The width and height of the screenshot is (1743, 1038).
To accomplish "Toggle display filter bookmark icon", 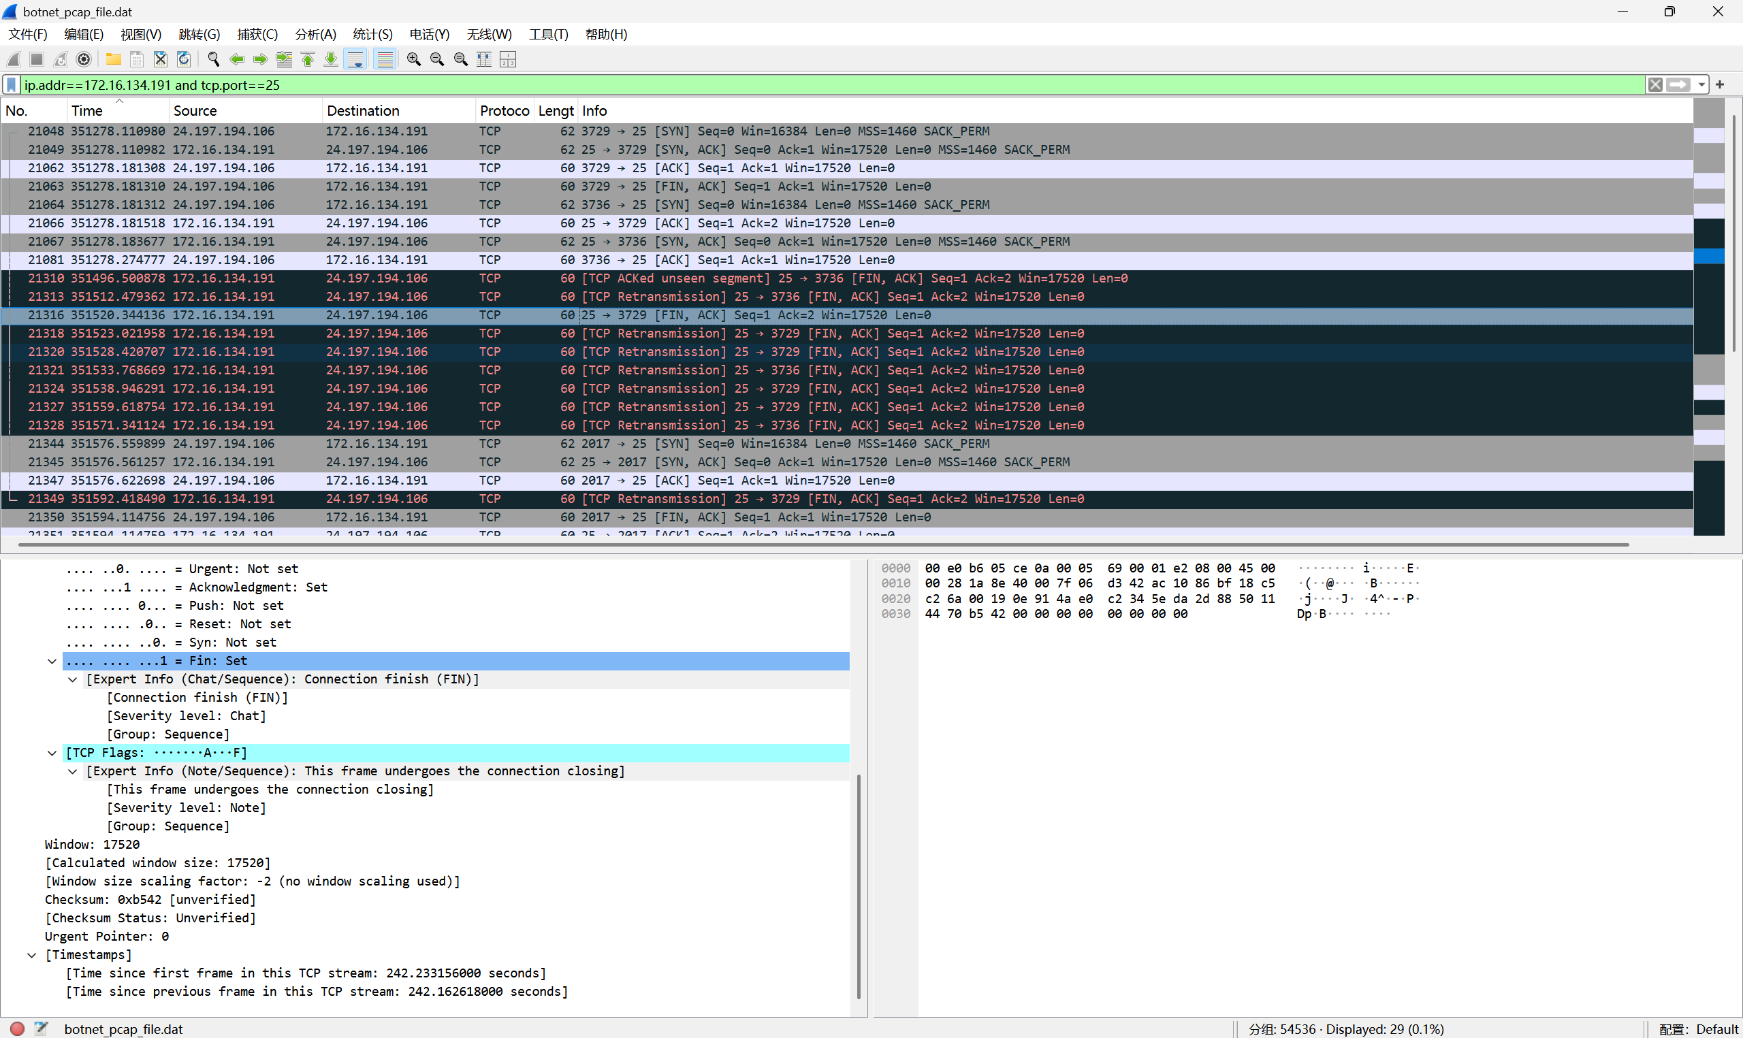I will coord(11,84).
